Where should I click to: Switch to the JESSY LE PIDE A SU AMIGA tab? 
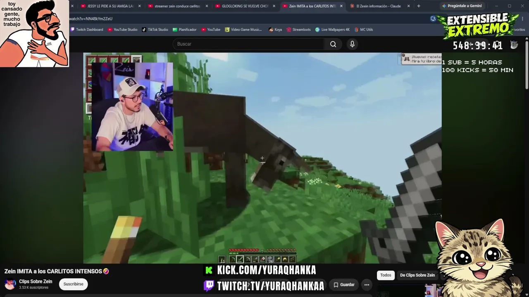[110, 6]
